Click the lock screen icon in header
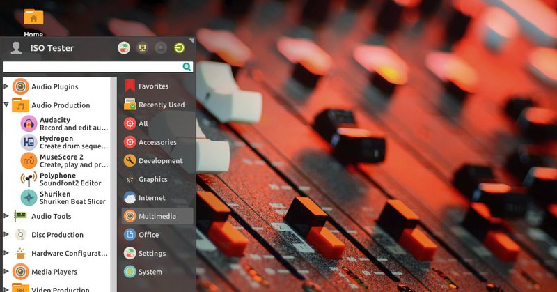This screenshot has width=557, height=292. [143, 47]
